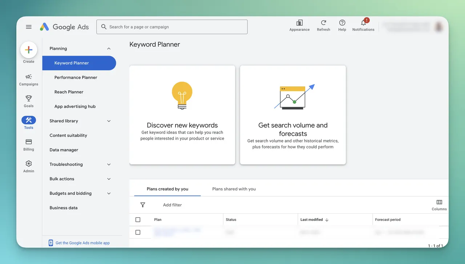465x264 pixels.
Task: Expand the Bulk actions section
Action: (109, 179)
